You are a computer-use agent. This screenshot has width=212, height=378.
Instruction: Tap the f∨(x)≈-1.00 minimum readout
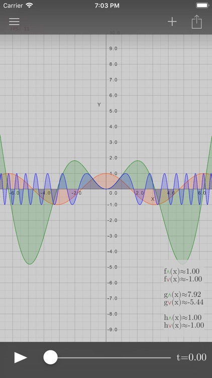(183, 279)
